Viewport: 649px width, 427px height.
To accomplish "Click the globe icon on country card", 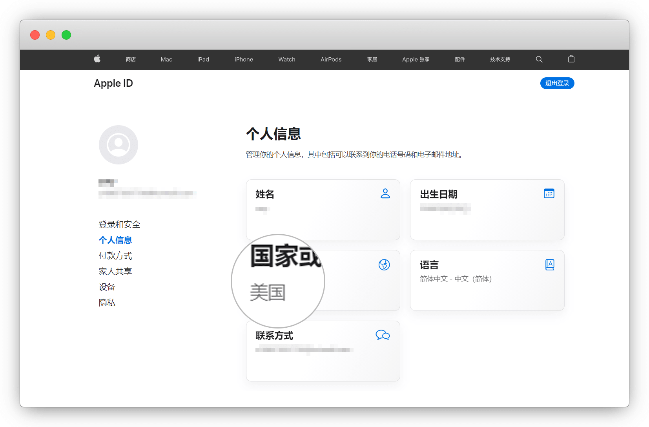I will [x=384, y=265].
